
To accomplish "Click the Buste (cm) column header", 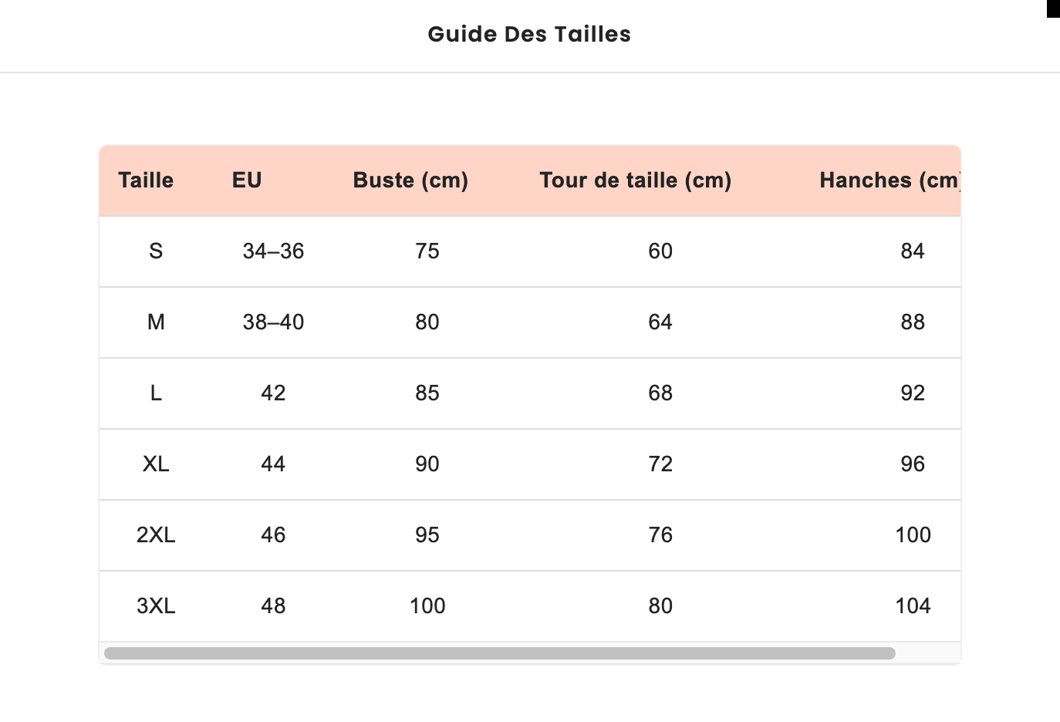I will tap(410, 180).
